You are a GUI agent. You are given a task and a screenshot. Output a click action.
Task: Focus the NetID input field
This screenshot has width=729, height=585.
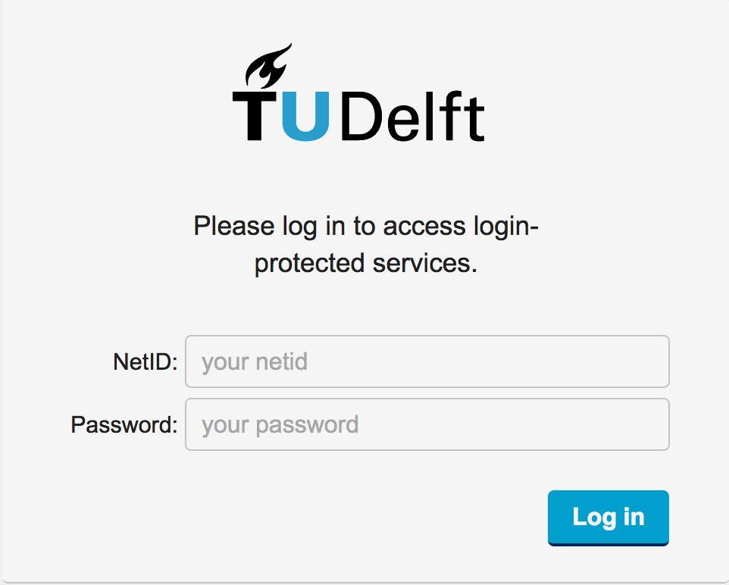click(427, 361)
